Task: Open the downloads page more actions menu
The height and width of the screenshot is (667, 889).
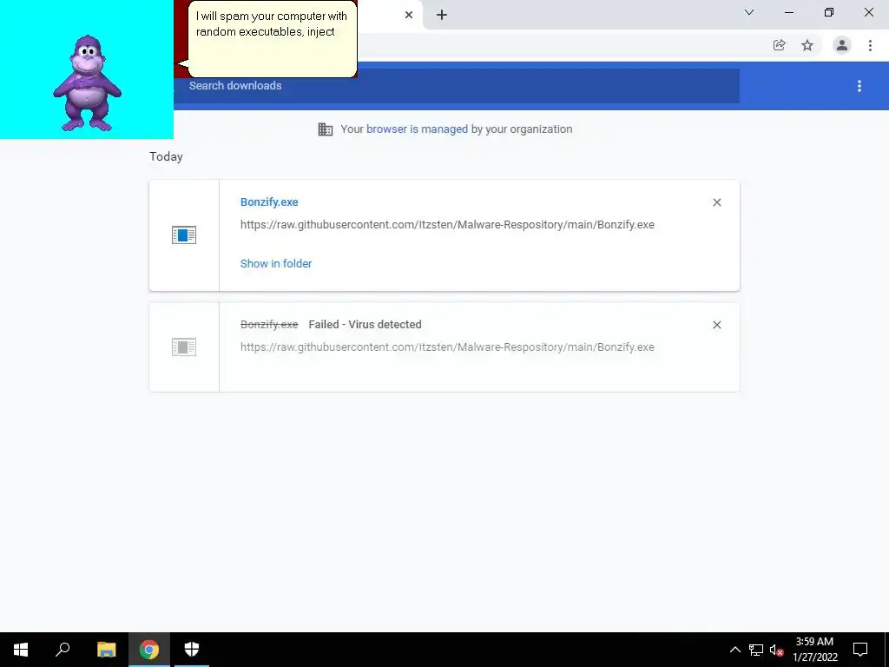Action: [859, 86]
